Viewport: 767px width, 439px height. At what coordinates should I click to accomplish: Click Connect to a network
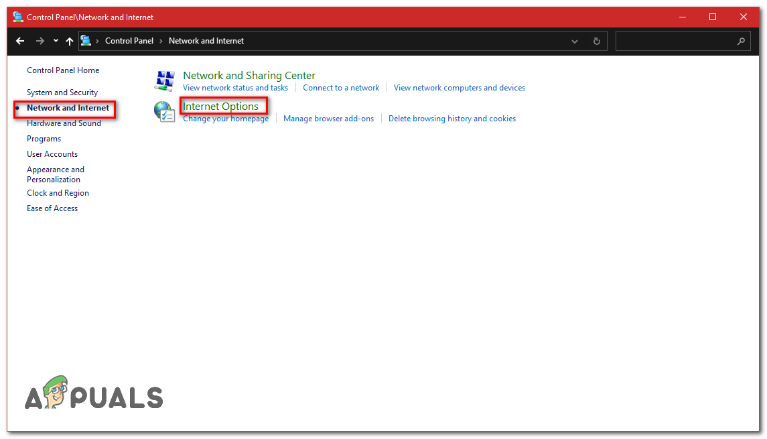point(341,87)
